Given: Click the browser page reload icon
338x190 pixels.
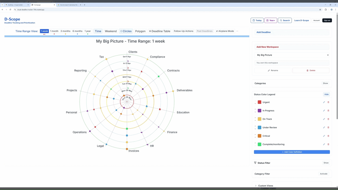Looking at the screenshot, I should point(10,9).
